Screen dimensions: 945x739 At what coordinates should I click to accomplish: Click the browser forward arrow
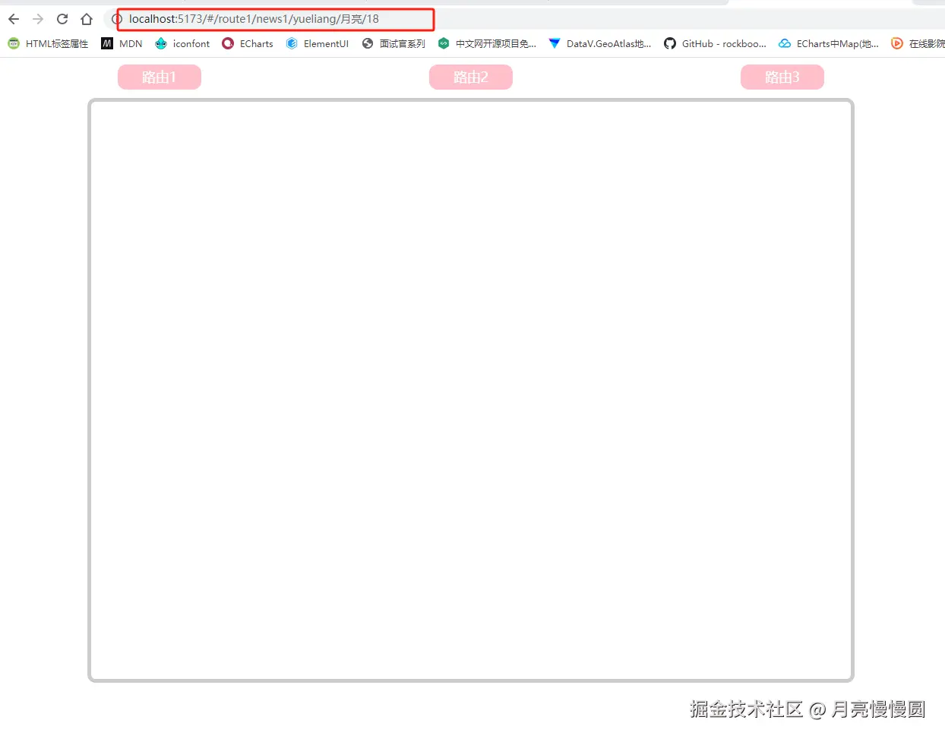point(38,19)
